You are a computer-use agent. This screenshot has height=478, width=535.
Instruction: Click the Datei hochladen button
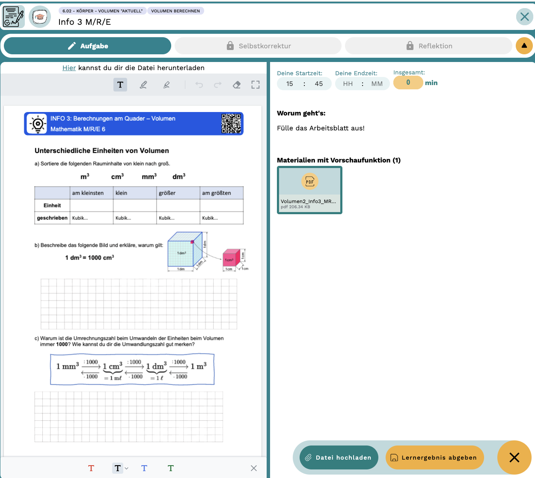339,457
